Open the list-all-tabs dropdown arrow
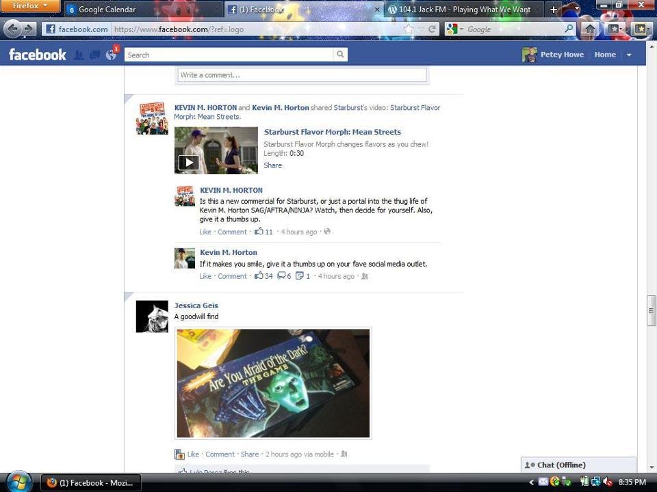The image size is (657, 492). point(578,8)
